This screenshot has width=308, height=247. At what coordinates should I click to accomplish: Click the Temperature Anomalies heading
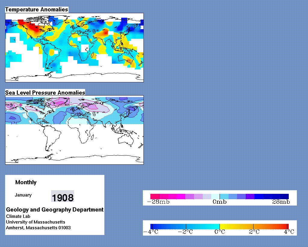pos(36,9)
